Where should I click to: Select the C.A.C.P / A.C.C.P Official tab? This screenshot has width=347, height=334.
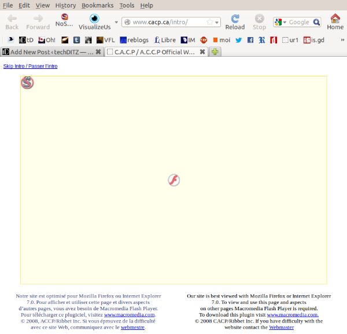(156, 52)
